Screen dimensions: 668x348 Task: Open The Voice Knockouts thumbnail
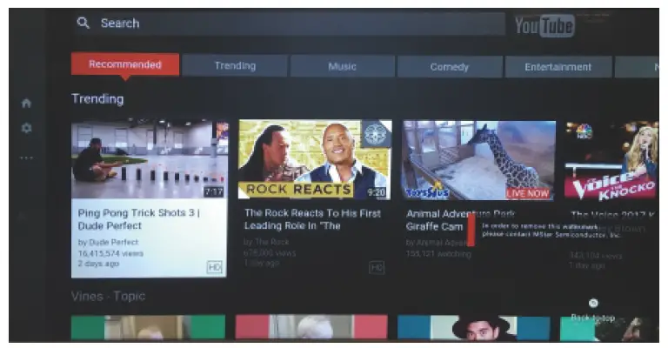pyautogui.click(x=611, y=161)
